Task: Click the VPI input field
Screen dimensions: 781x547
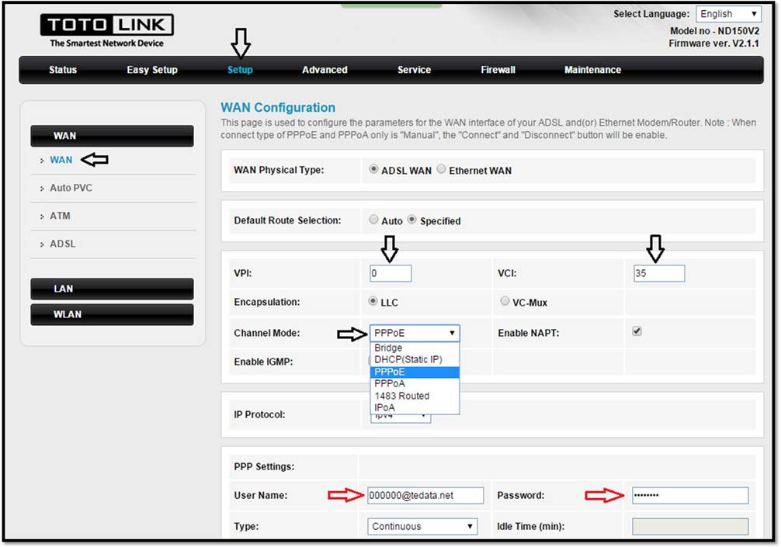Action: tap(390, 273)
